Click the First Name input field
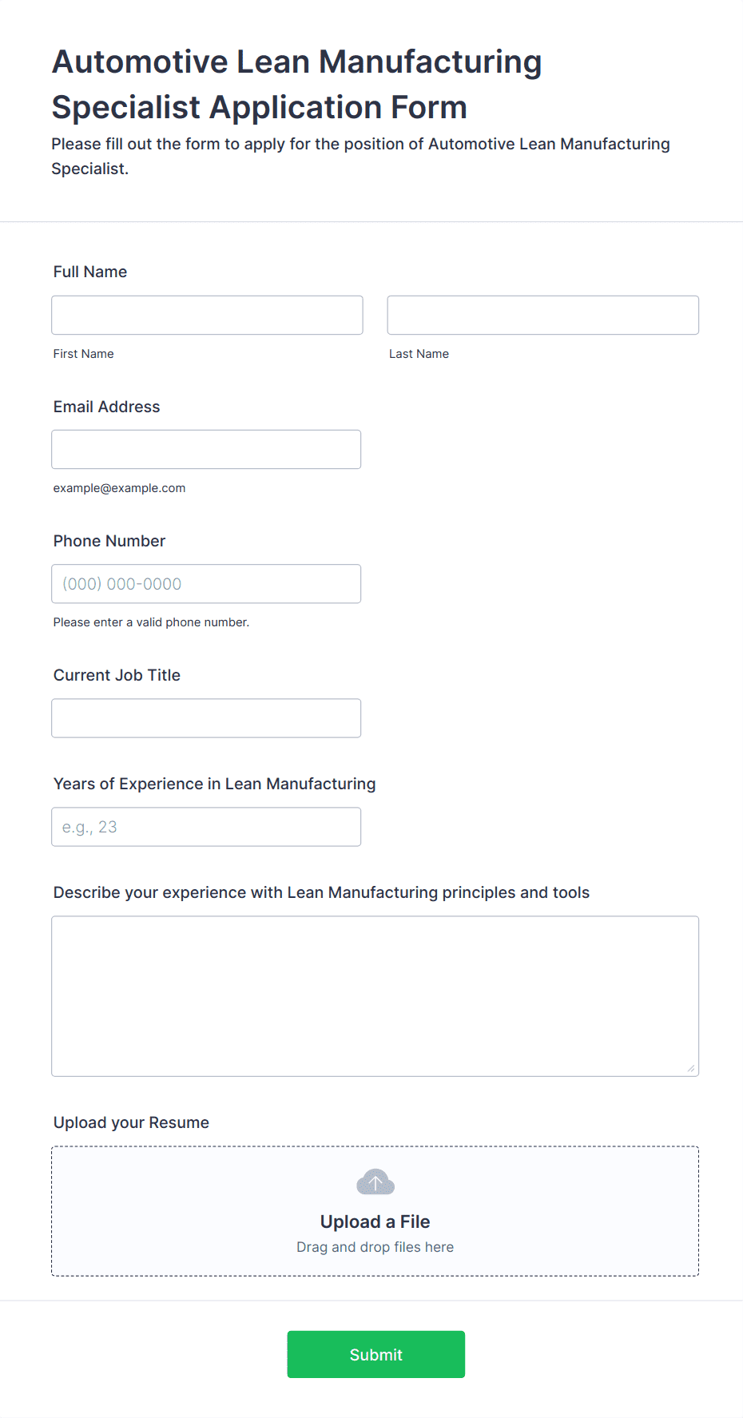 207,315
